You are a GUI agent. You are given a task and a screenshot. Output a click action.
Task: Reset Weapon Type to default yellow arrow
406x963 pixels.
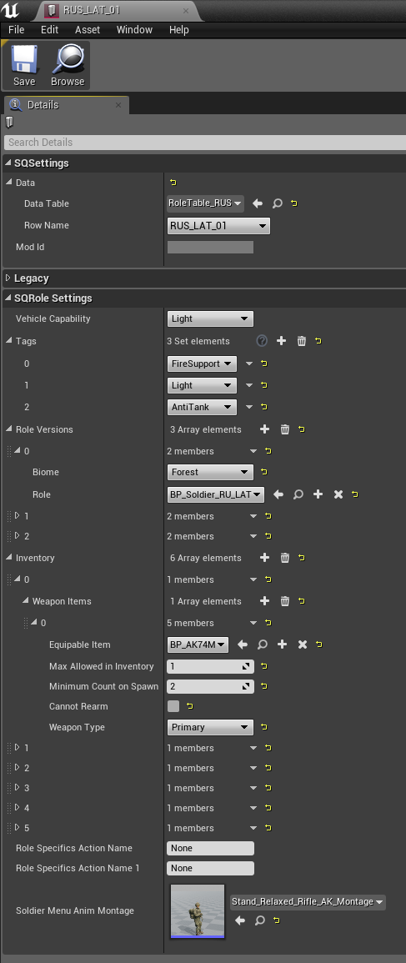[x=264, y=727]
